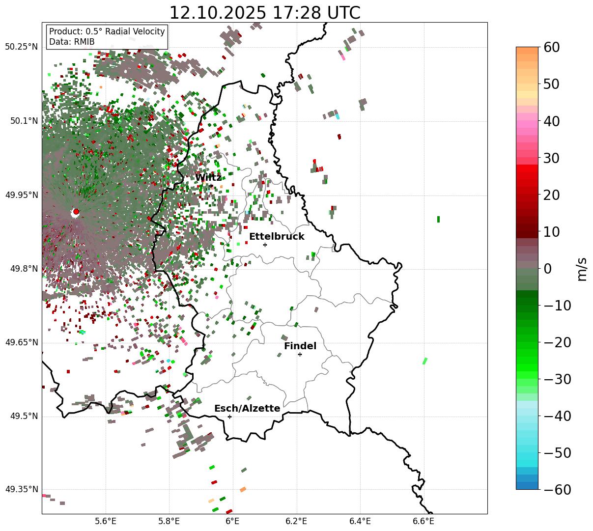
Task: Click the pink colorbar segment near 40
Action: point(527,124)
